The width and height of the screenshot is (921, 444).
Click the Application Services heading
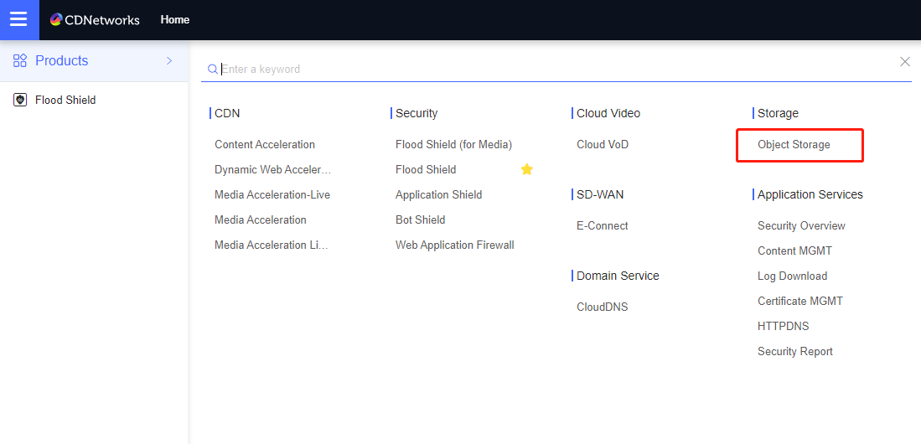point(810,195)
